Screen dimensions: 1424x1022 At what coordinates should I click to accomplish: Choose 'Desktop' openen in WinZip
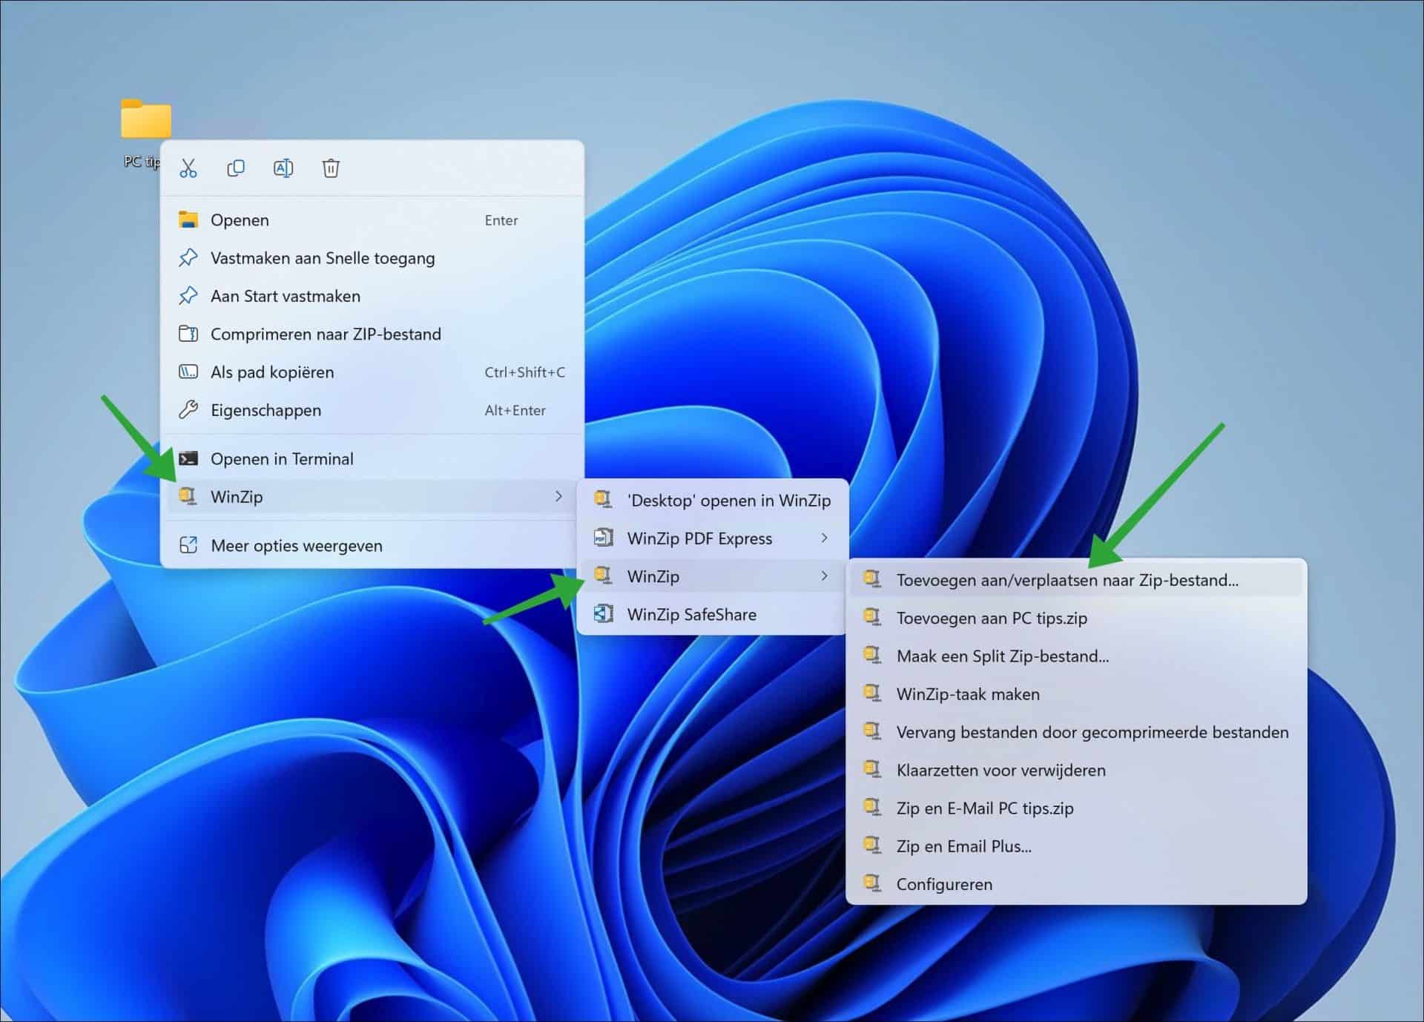[x=729, y=500]
